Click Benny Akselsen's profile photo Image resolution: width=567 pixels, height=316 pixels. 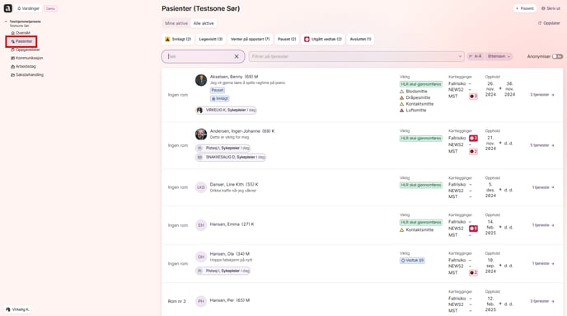(201, 80)
